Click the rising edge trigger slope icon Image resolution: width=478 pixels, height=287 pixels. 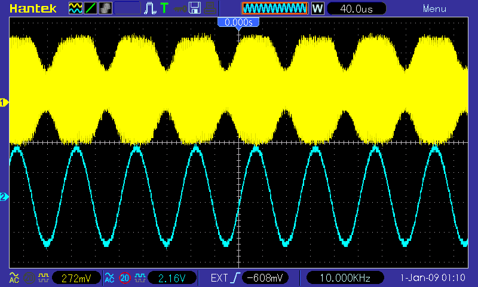click(235, 278)
